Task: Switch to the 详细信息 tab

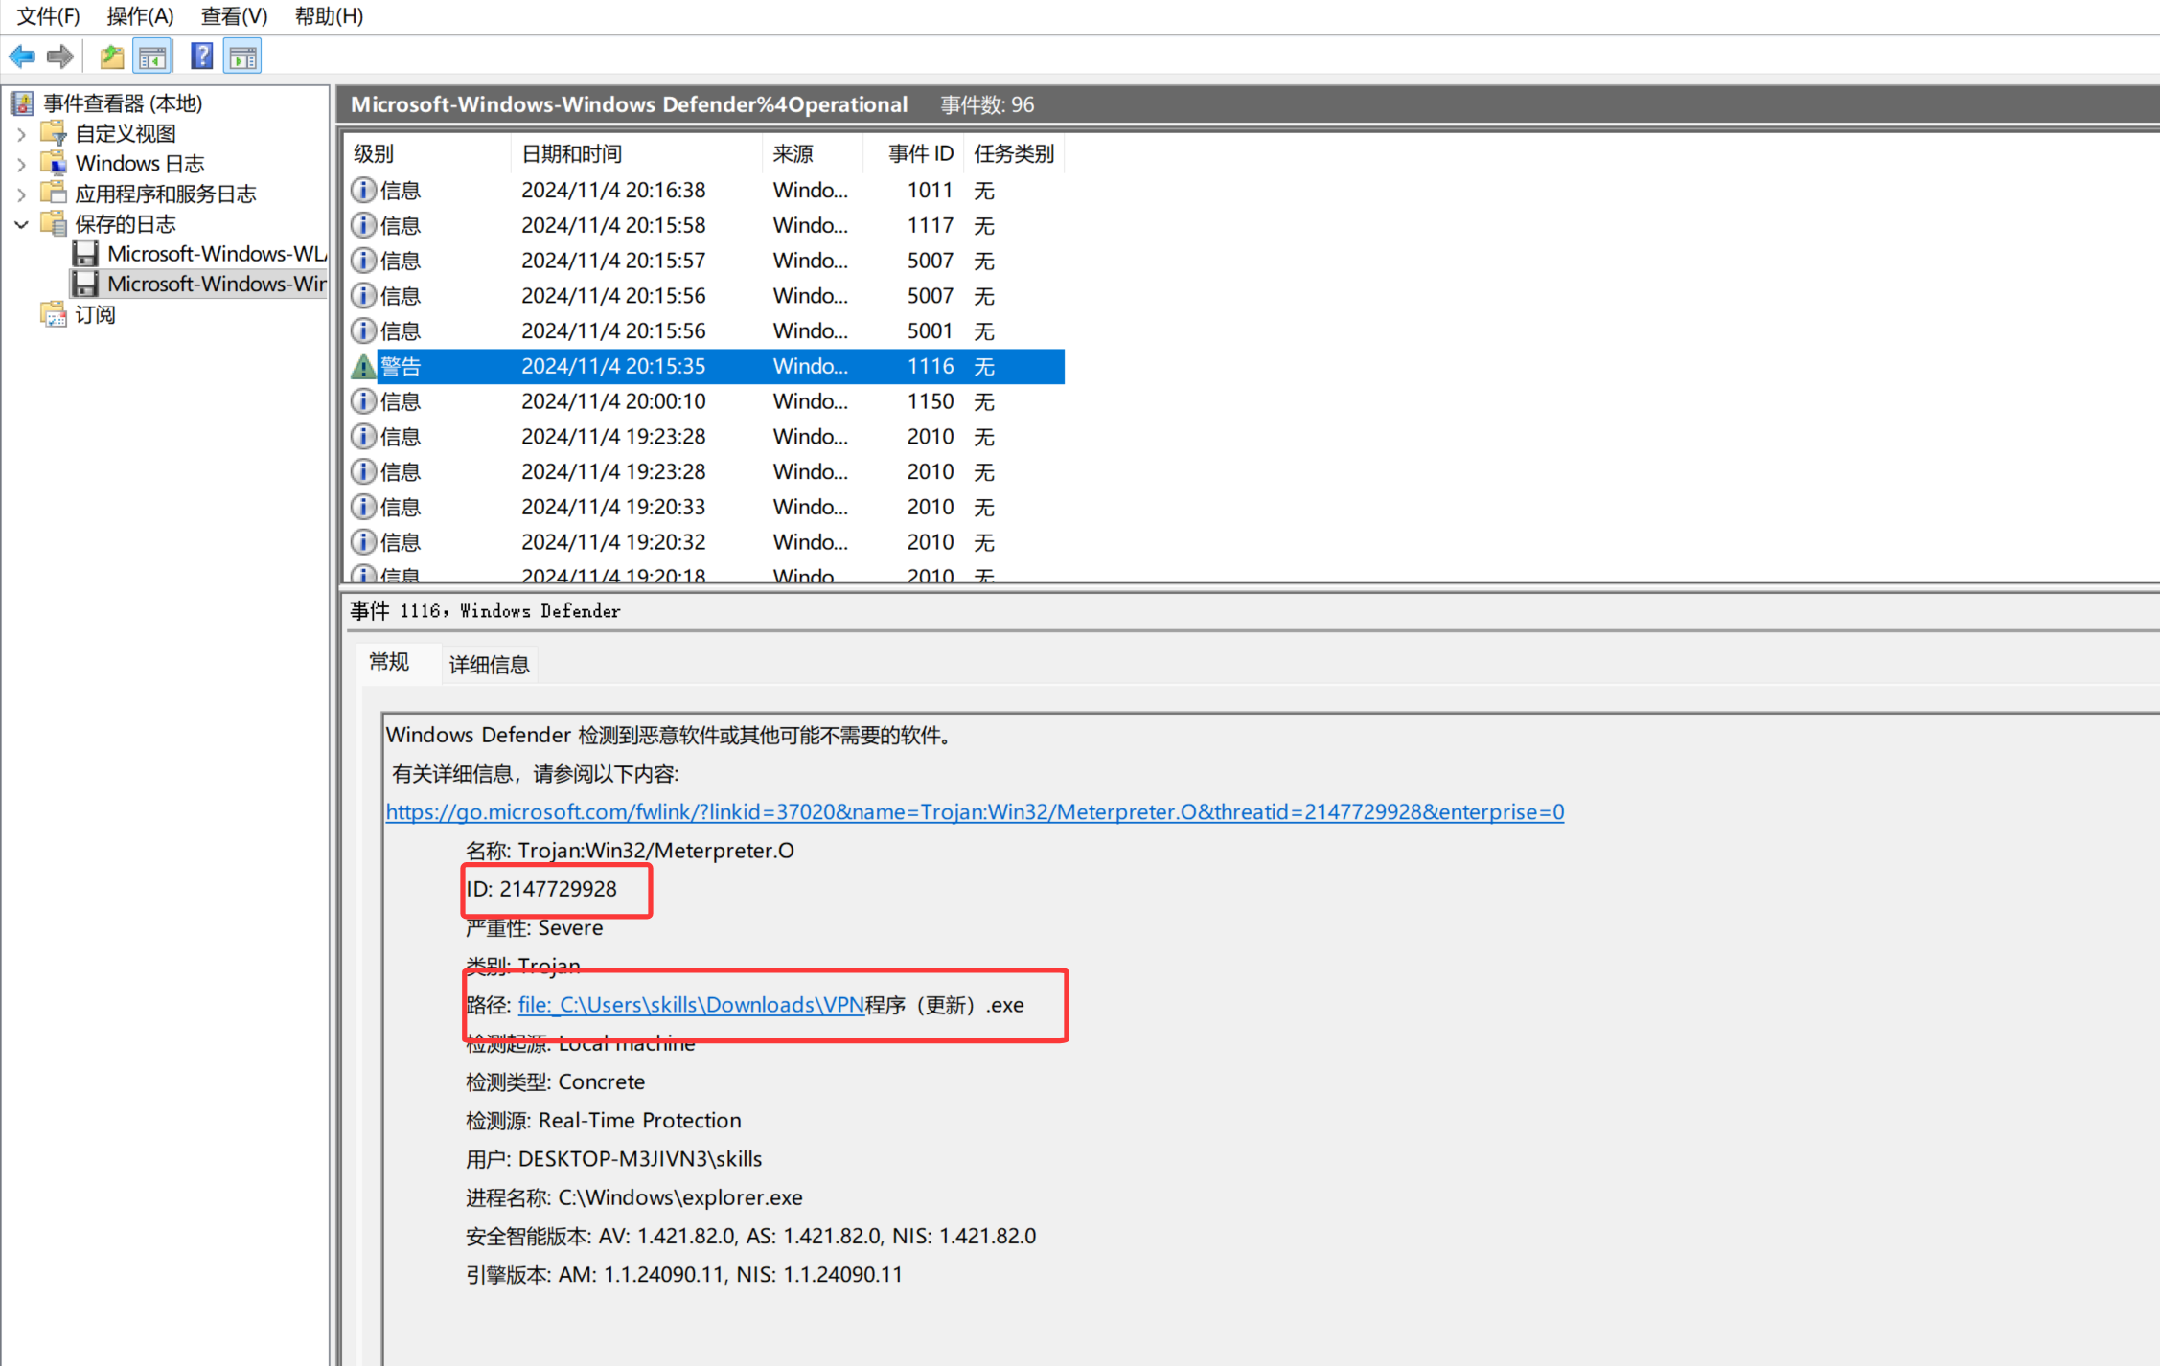Action: click(x=489, y=664)
